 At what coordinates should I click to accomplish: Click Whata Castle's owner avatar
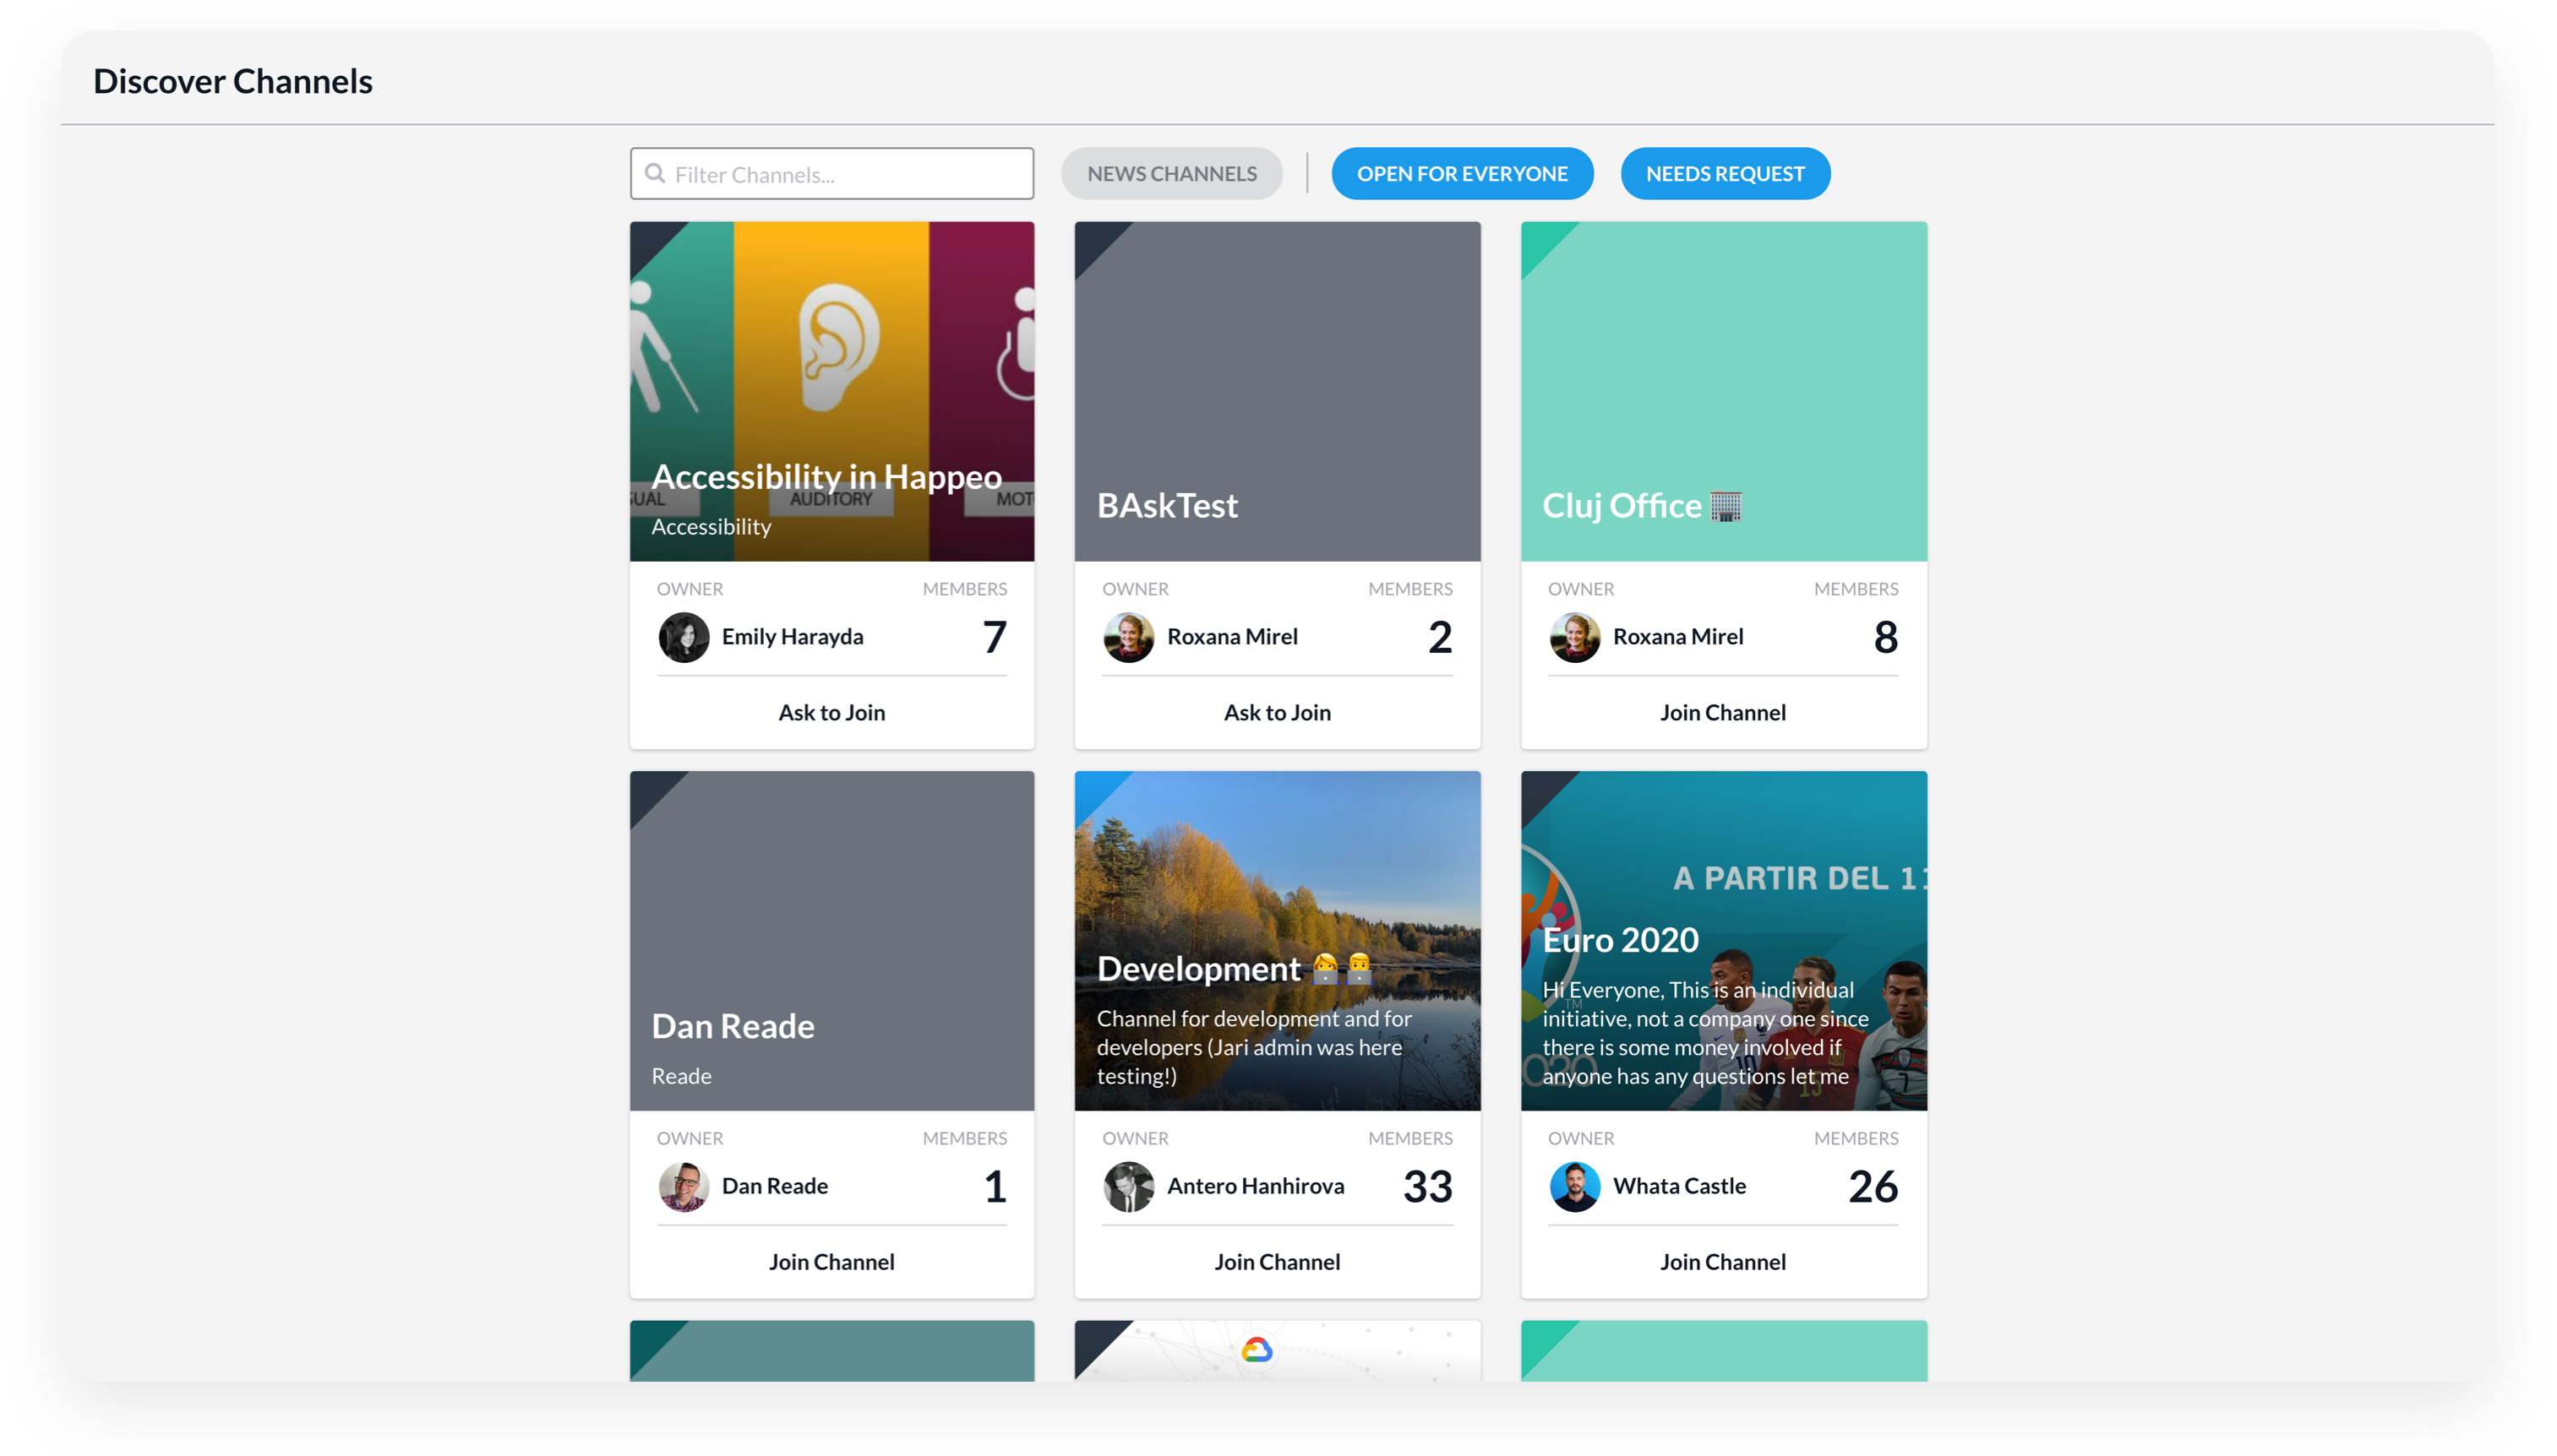[x=1573, y=1186]
